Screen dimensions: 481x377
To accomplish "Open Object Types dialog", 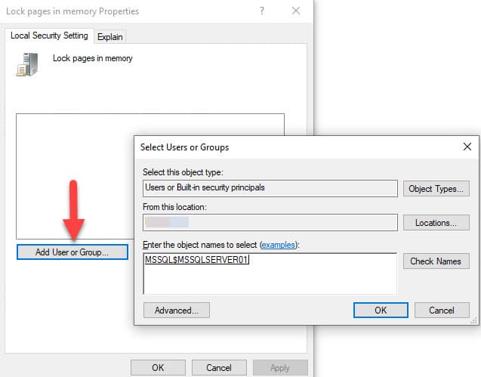I will pos(436,189).
